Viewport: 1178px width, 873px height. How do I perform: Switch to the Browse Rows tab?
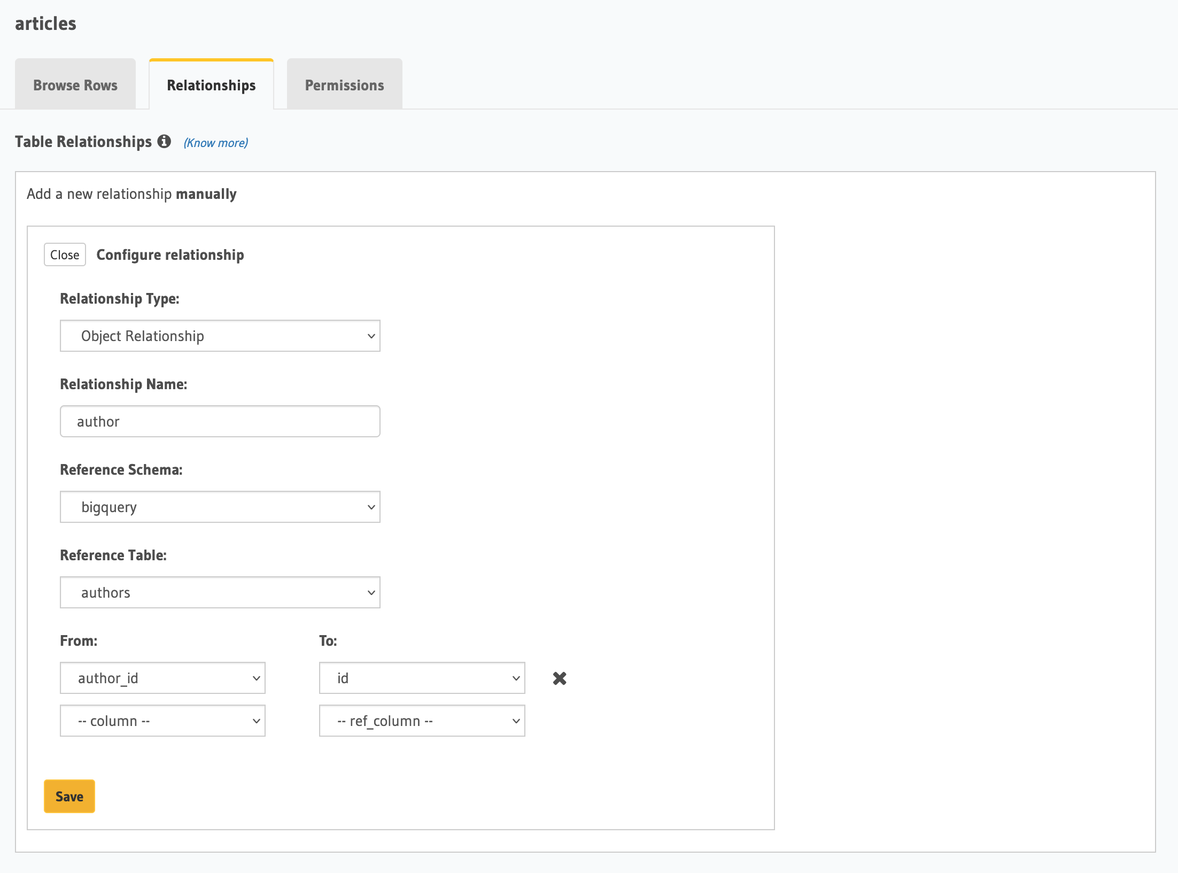[75, 85]
